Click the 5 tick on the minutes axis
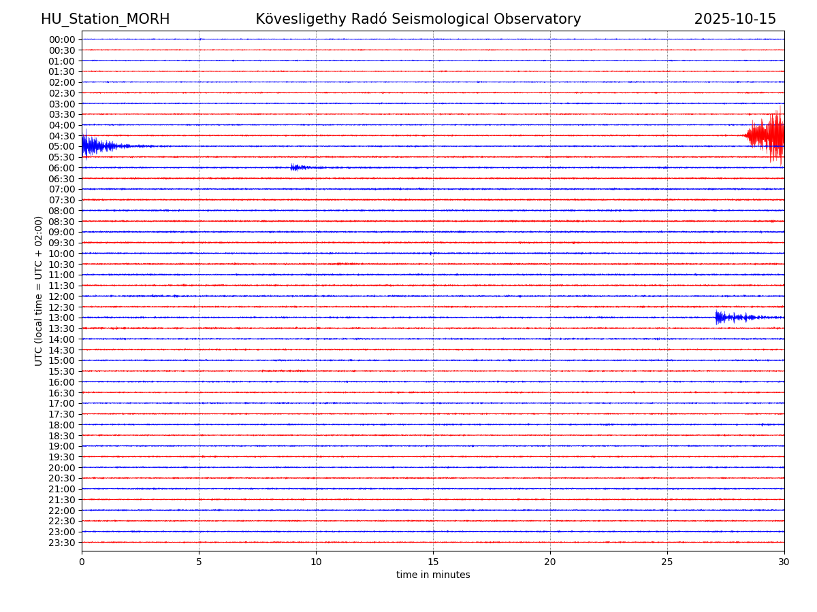This screenshot has height=612, width=817. 199,562
